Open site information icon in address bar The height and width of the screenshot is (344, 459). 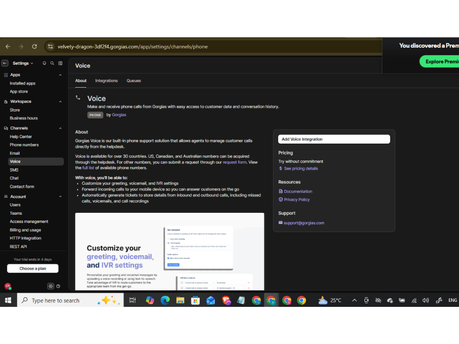point(50,46)
